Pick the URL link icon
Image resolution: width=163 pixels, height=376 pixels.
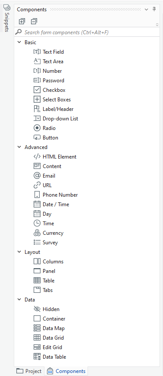pos(37,185)
